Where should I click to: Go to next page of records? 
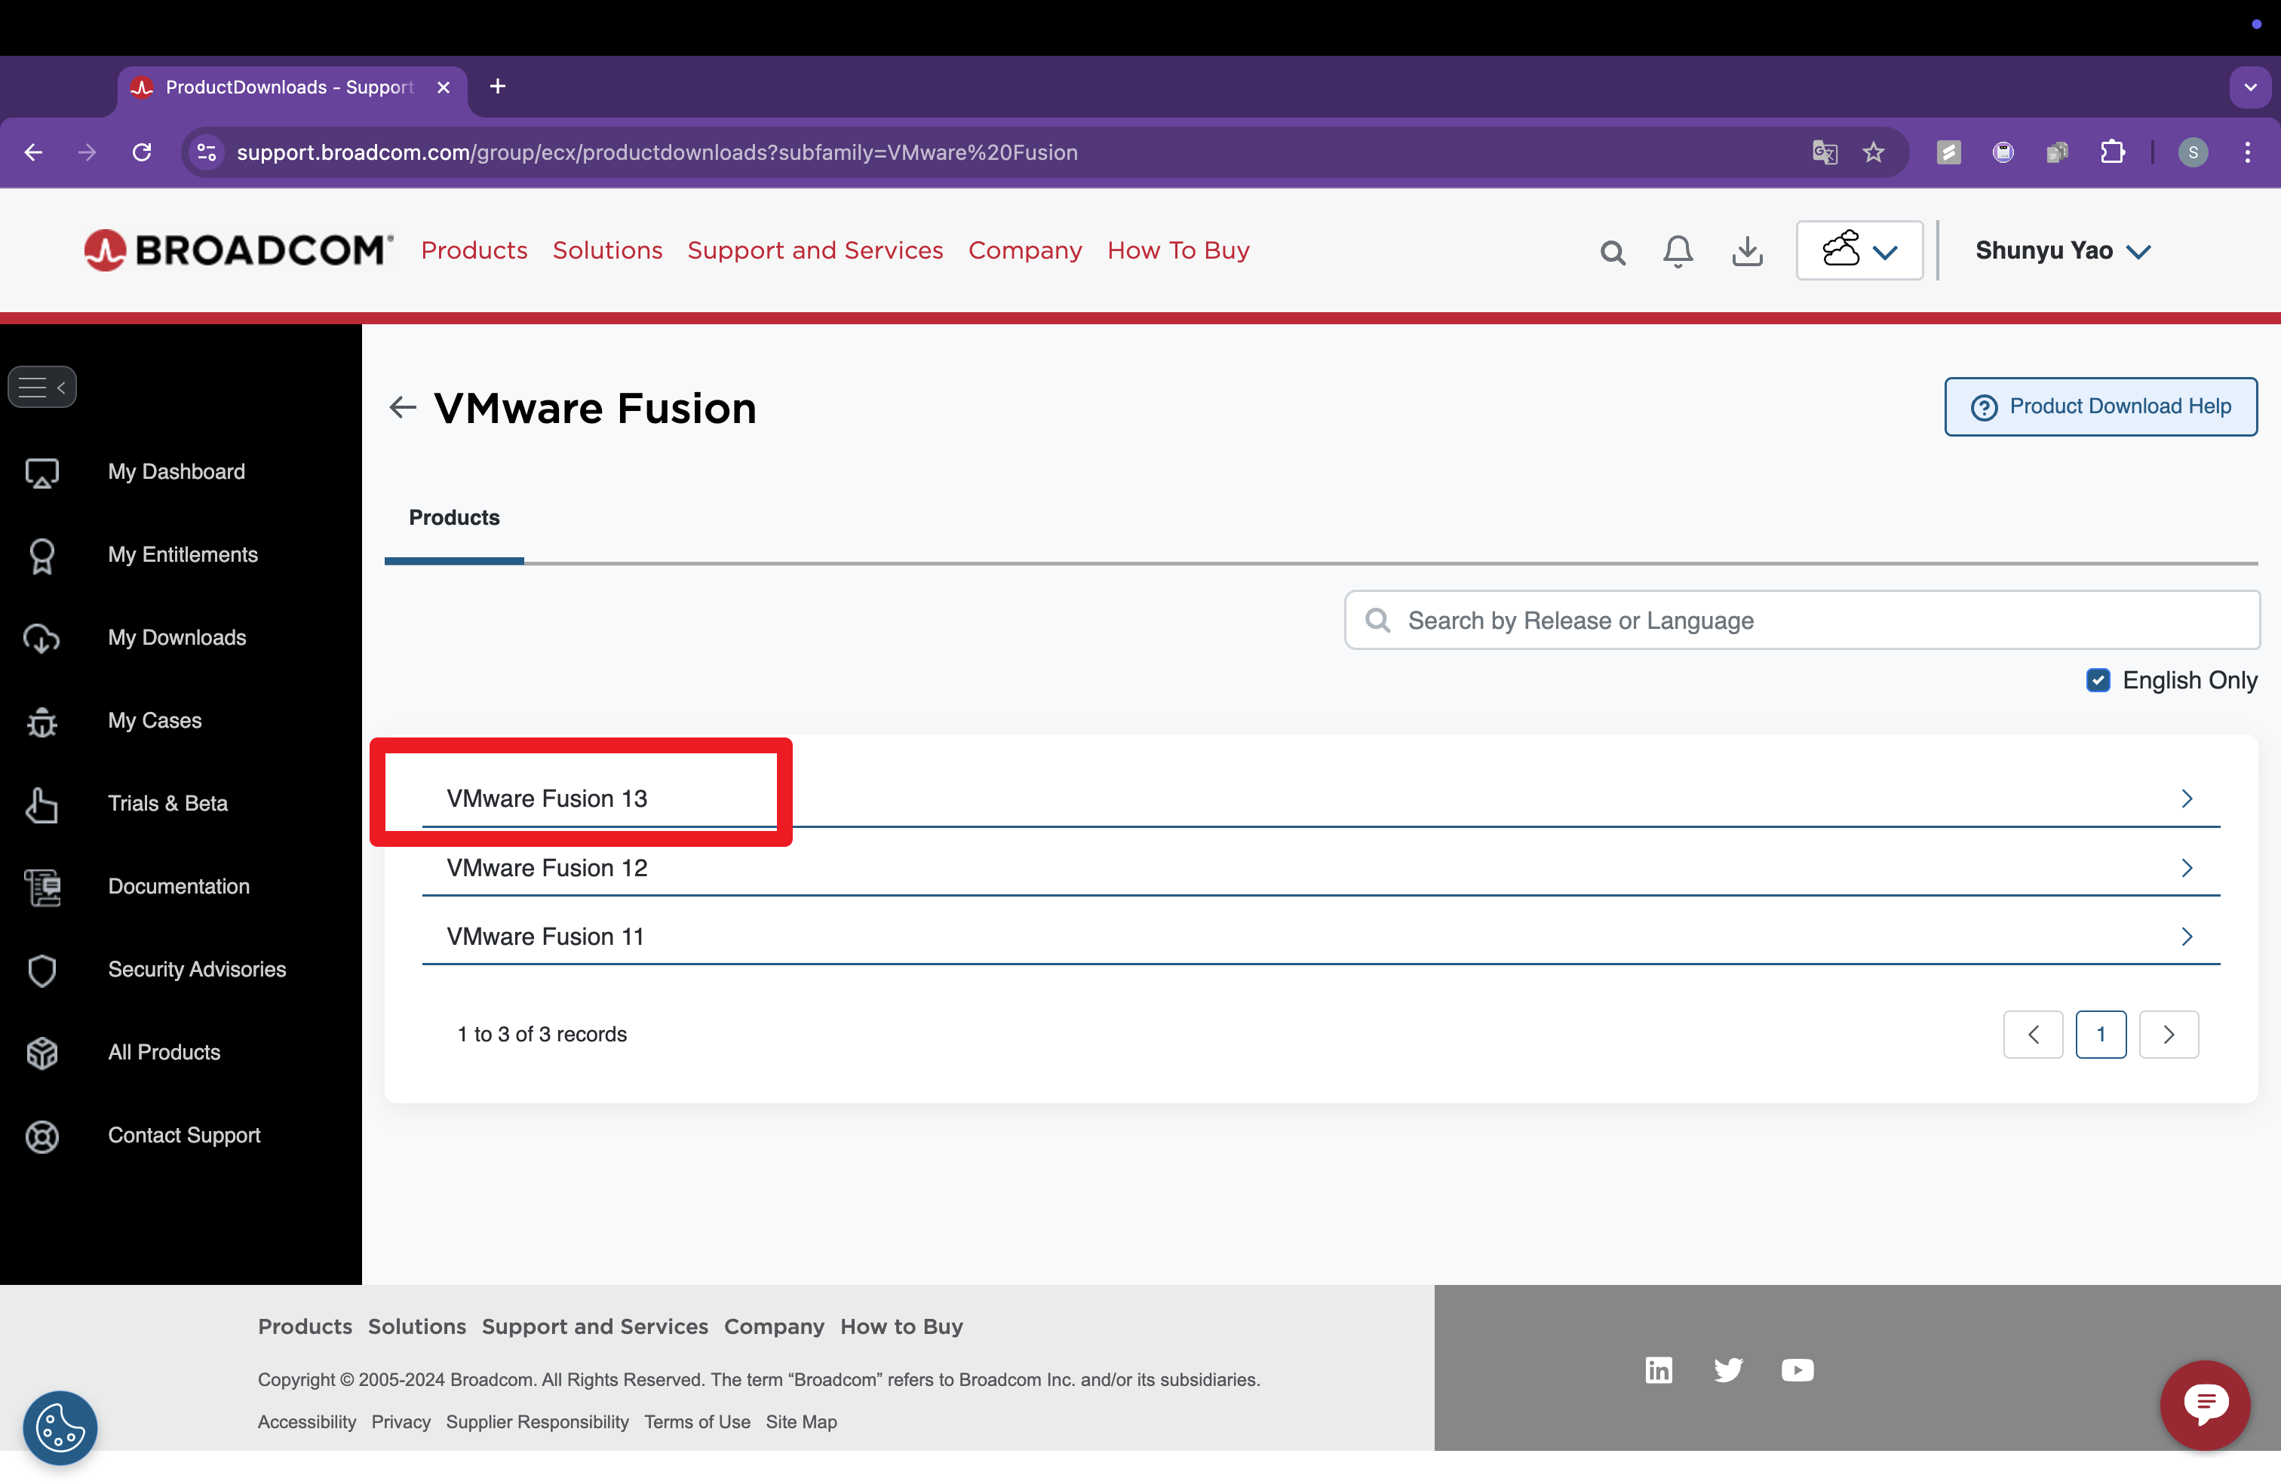(2169, 1035)
